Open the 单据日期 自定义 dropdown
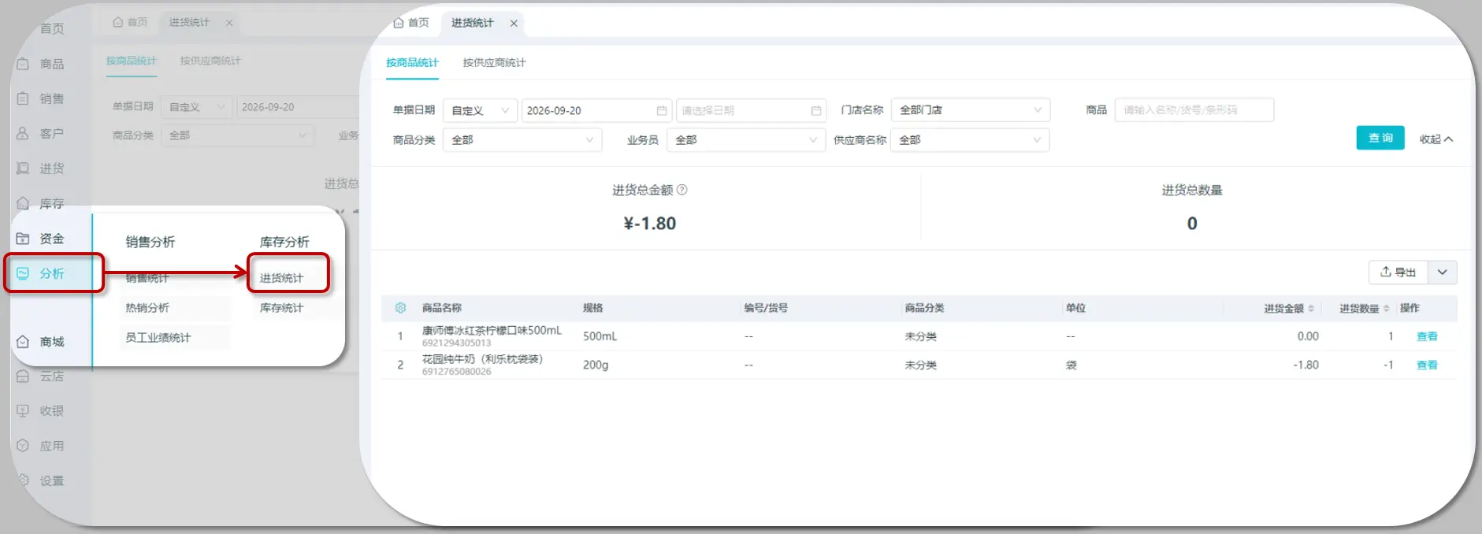The height and width of the screenshot is (534, 1482). (x=480, y=110)
